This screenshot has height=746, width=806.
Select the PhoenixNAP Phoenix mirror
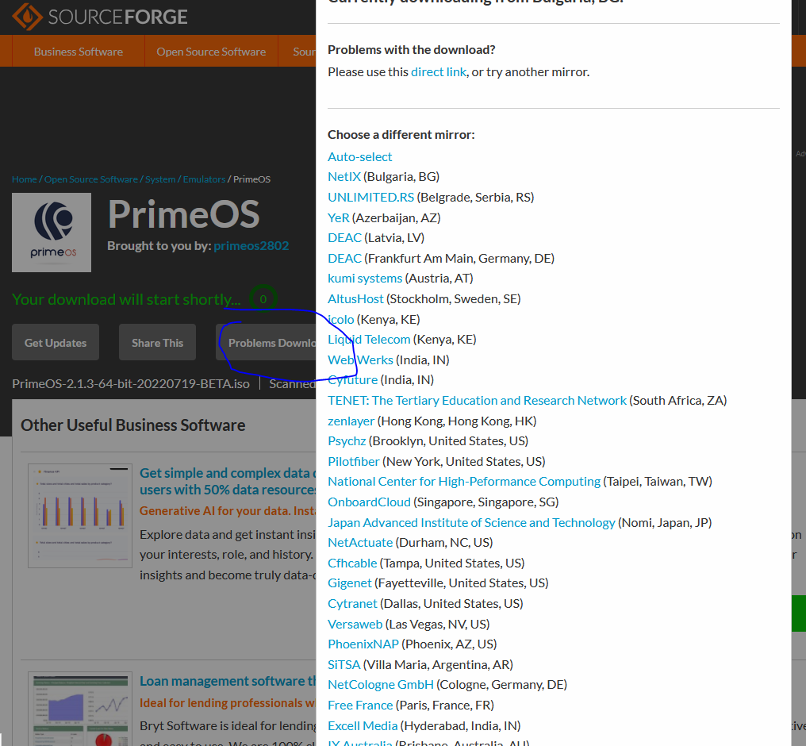tap(363, 644)
